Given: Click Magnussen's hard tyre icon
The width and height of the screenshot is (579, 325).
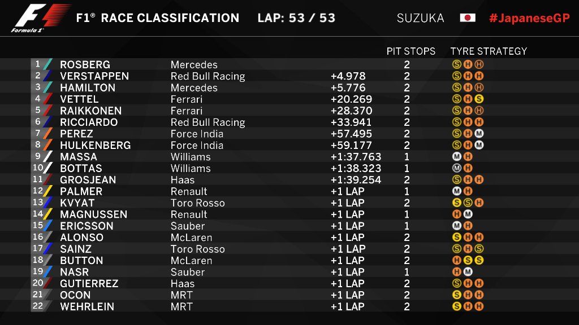Looking at the screenshot, I should 456,214.
